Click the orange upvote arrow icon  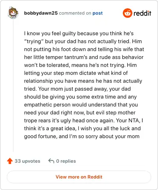10,161
